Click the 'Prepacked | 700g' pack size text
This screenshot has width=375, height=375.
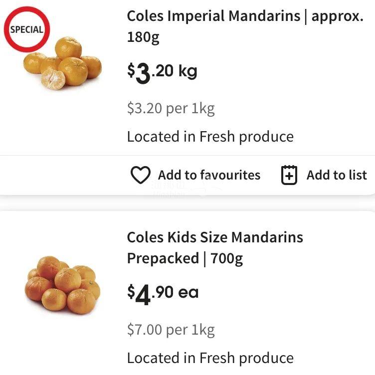point(185,258)
